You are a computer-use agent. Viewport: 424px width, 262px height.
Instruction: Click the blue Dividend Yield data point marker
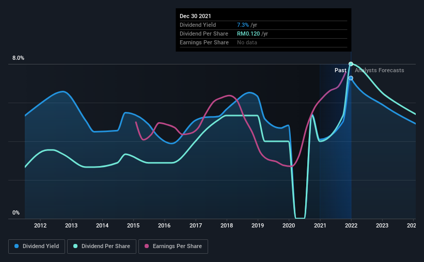coord(351,78)
